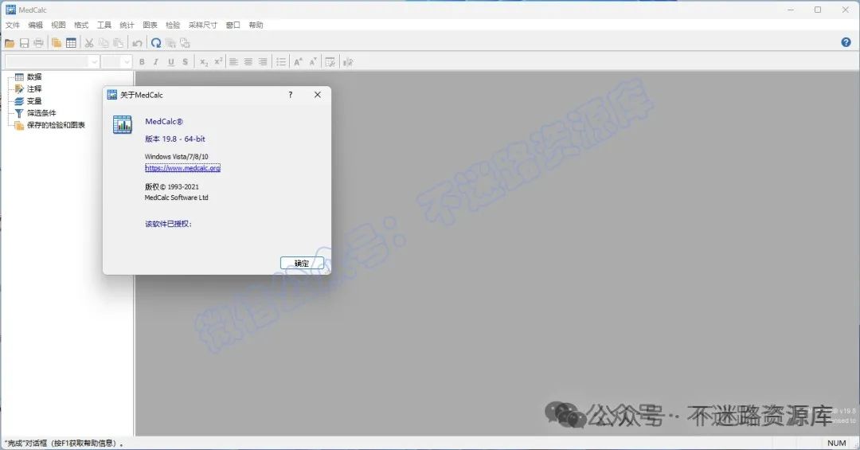
Task: Click the icon right of refresh
Action: coord(170,43)
